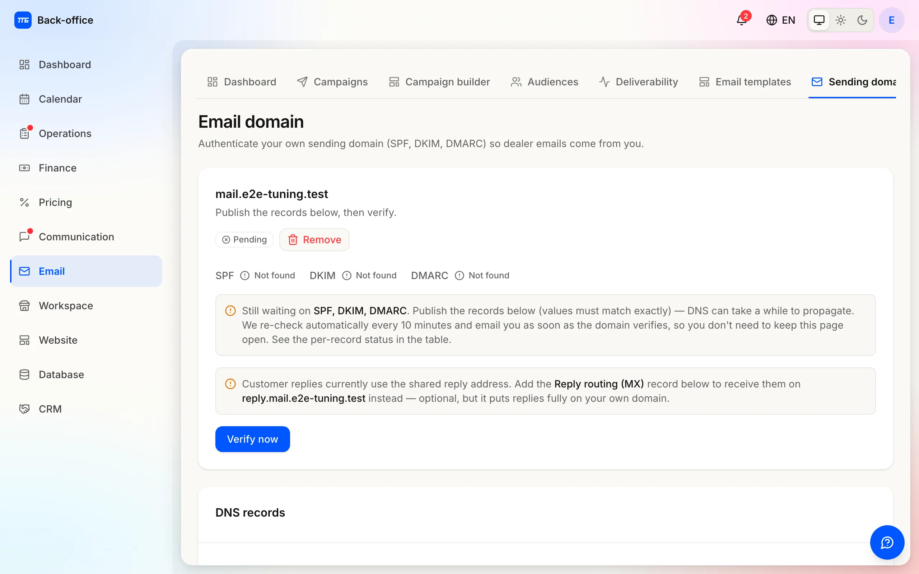
Task: Open Website from the sidebar
Action: (86, 340)
